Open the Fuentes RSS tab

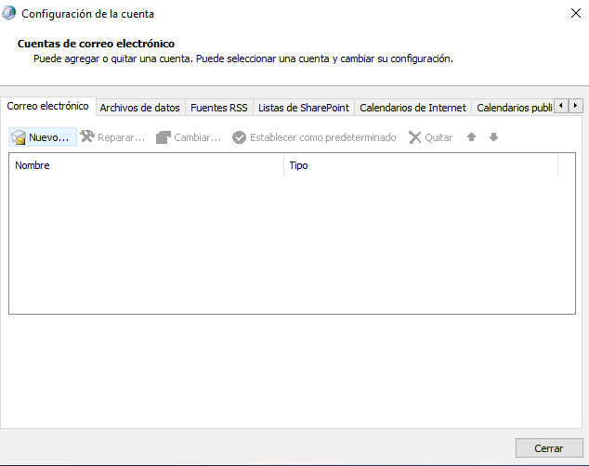tap(218, 108)
